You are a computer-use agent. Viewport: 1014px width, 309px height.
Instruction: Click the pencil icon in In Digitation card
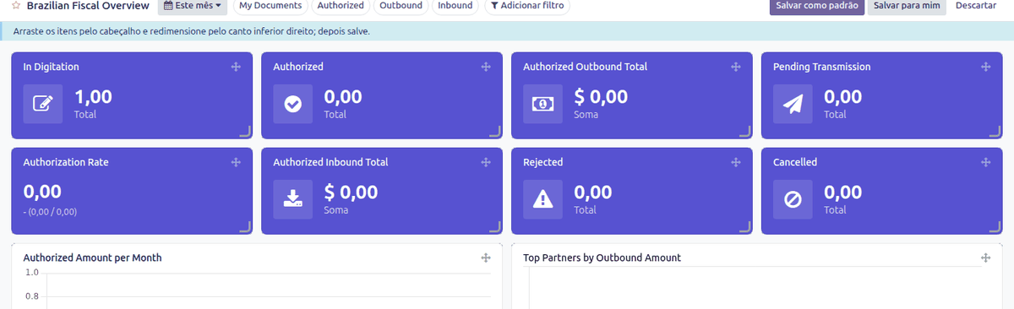pyautogui.click(x=42, y=103)
